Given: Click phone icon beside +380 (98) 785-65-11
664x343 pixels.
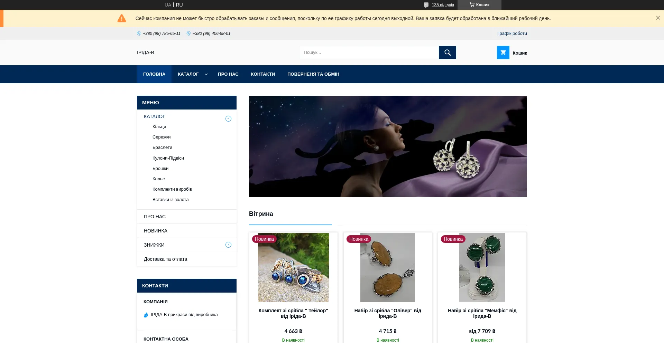Looking at the screenshot, I should [x=139, y=34].
